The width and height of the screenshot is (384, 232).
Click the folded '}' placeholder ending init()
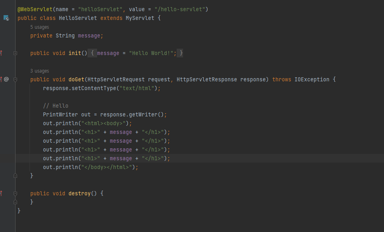pyautogui.click(x=180, y=53)
